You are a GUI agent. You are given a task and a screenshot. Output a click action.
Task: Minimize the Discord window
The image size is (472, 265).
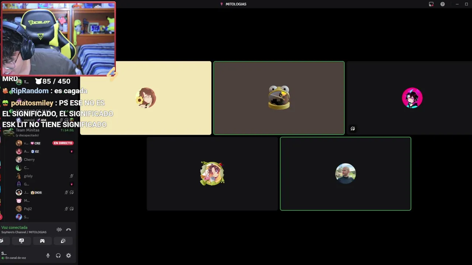coord(457,4)
